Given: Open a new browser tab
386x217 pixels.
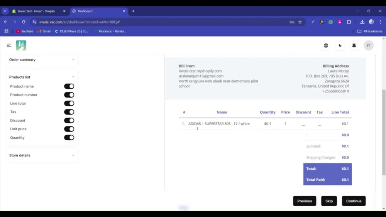Looking at the screenshot, I should 133,11.
